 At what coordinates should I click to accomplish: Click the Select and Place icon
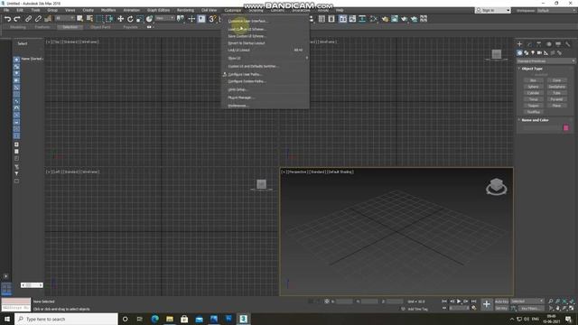(x=149, y=19)
